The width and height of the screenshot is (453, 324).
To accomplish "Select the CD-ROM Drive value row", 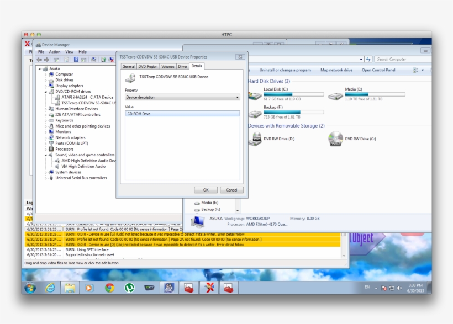I will coord(182,114).
